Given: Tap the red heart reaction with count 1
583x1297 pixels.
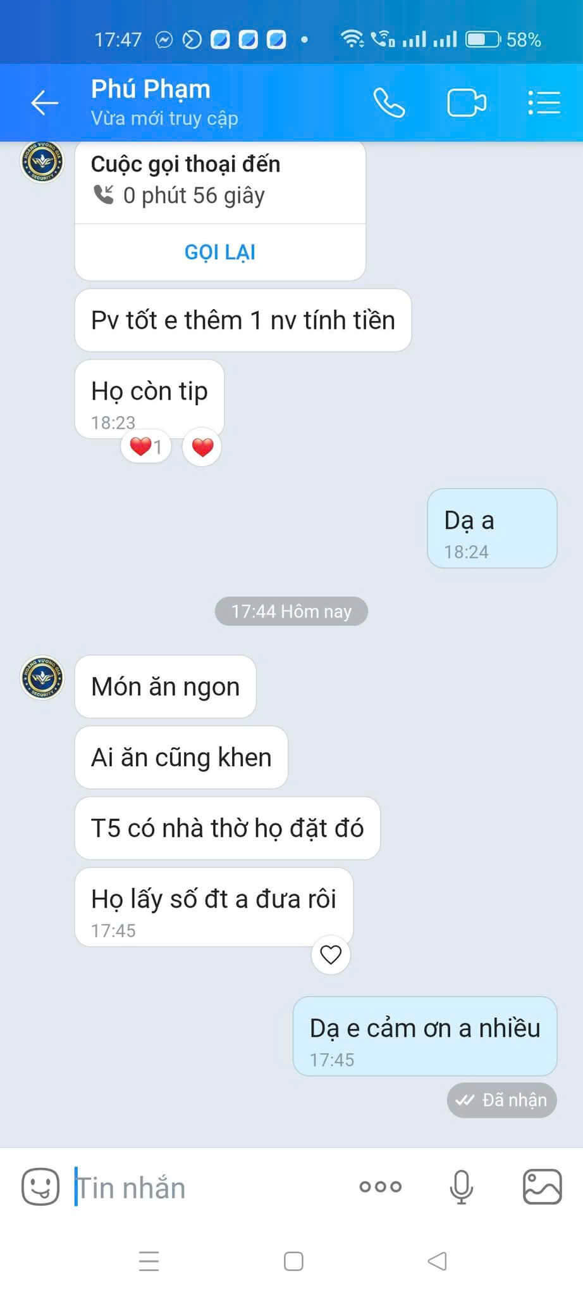Looking at the screenshot, I should pyautogui.click(x=146, y=447).
